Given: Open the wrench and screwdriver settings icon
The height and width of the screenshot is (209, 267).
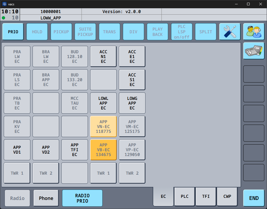Looking at the screenshot, I should click(x=230, y=32).
